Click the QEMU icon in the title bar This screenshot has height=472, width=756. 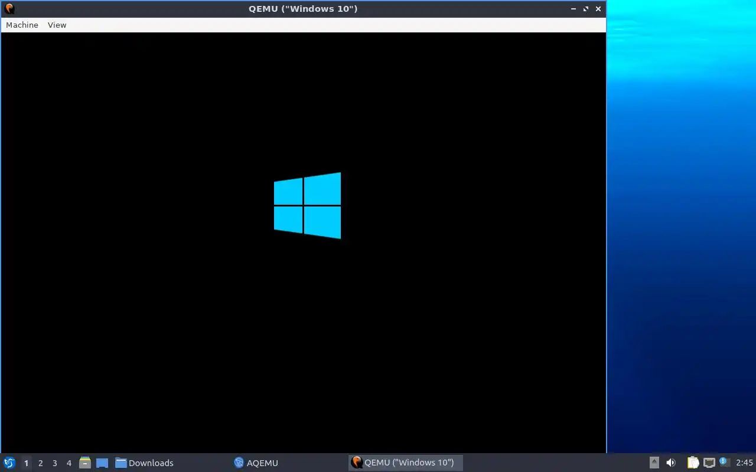click(9, 9)
